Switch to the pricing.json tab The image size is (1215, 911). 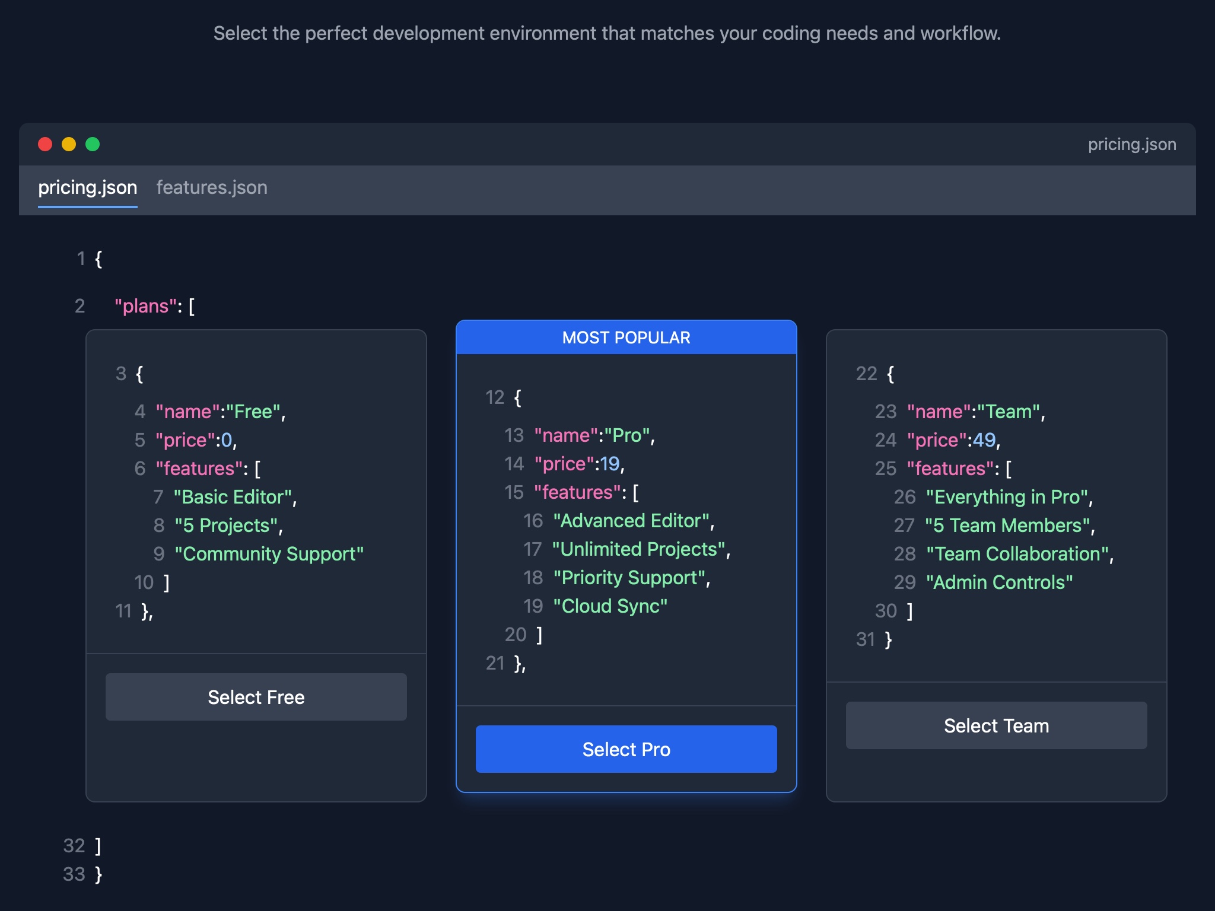click(x=88, y=187)
